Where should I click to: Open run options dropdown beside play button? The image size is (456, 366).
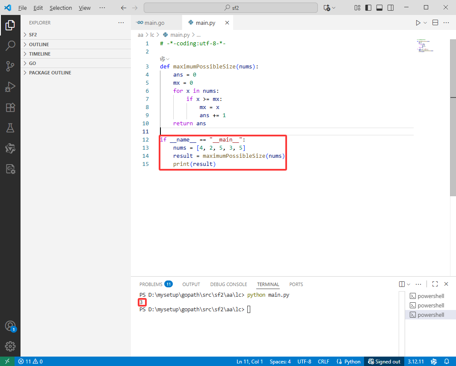[425, 23]
